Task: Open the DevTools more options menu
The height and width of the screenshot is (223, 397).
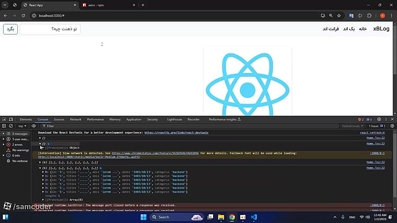Action: point(386,119)
